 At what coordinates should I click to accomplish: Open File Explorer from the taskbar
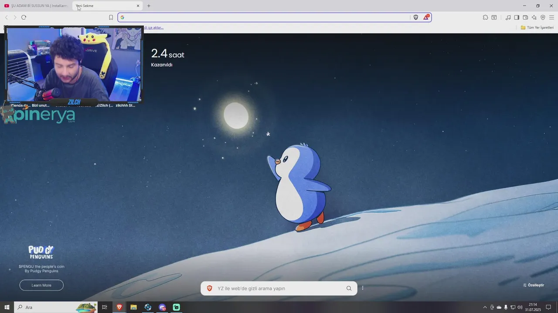pos(133,307)
